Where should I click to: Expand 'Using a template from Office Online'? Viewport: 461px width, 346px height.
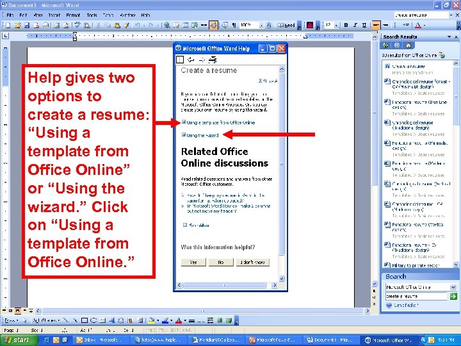click(x=218, y=122)
